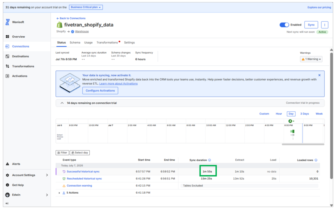The width and height of the screenshot is (335, 208).
Task: Select the Day timeline range
Action: [291, 114]
